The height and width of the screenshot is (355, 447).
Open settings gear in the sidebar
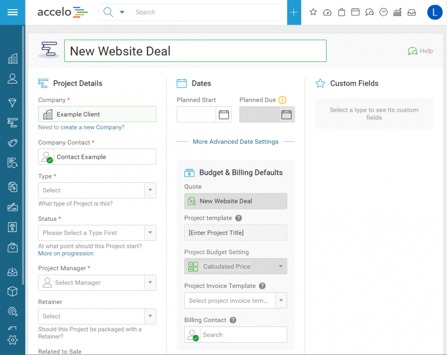coord(12,340)
